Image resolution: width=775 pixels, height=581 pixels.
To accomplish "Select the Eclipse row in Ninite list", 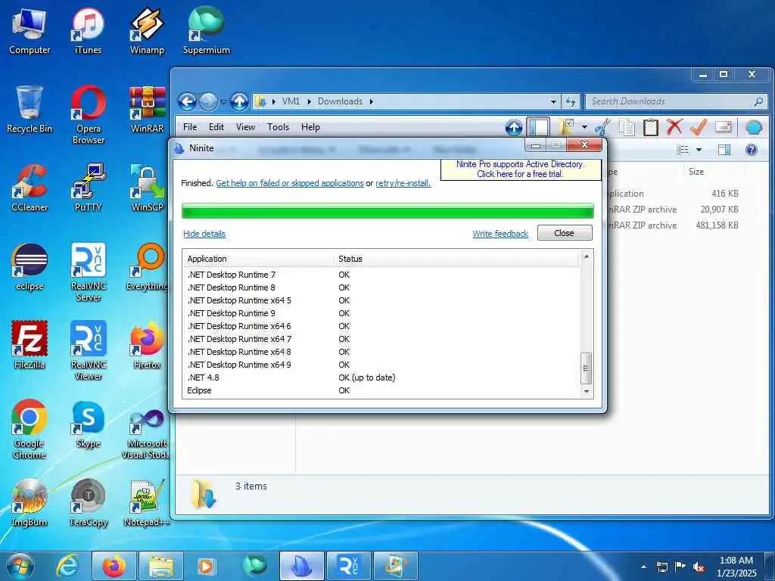I will [x=381, y=390].
